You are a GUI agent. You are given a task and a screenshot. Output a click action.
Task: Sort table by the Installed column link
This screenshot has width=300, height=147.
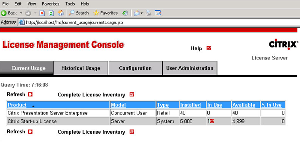click(190, 105)
